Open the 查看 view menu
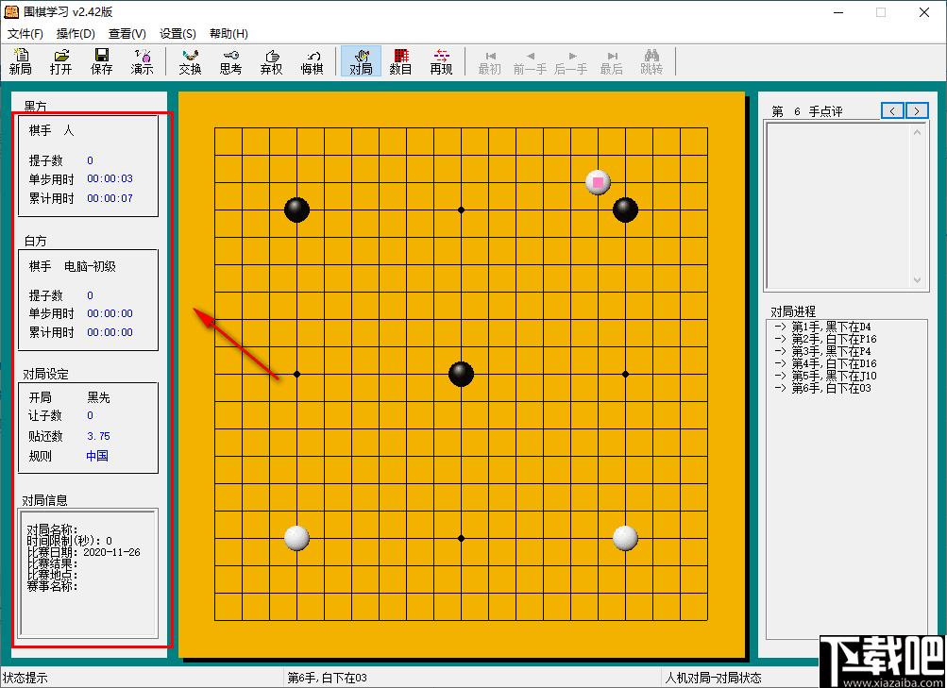Image resolution: width=947 pixels, height=688 pixels. [x=127, y=33]
